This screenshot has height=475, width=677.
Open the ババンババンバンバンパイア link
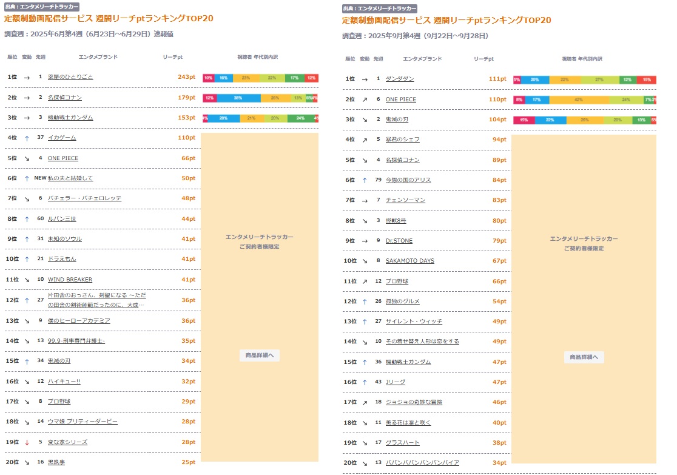coord(422,462)
